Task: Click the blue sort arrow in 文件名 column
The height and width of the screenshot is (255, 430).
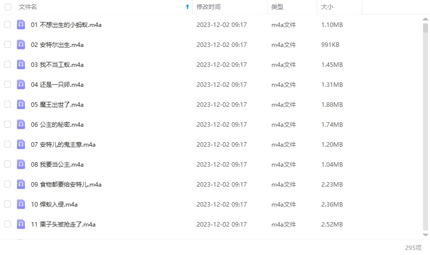Action: (x=187, y=7)
